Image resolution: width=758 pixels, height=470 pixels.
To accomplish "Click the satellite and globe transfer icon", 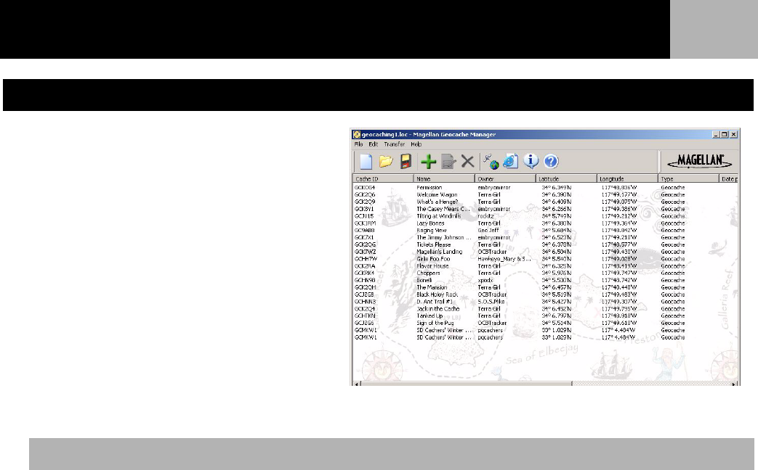I will point(491,161).
